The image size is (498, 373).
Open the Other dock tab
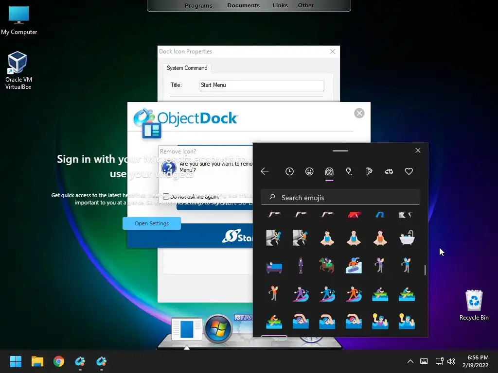(x=306, y=5)
